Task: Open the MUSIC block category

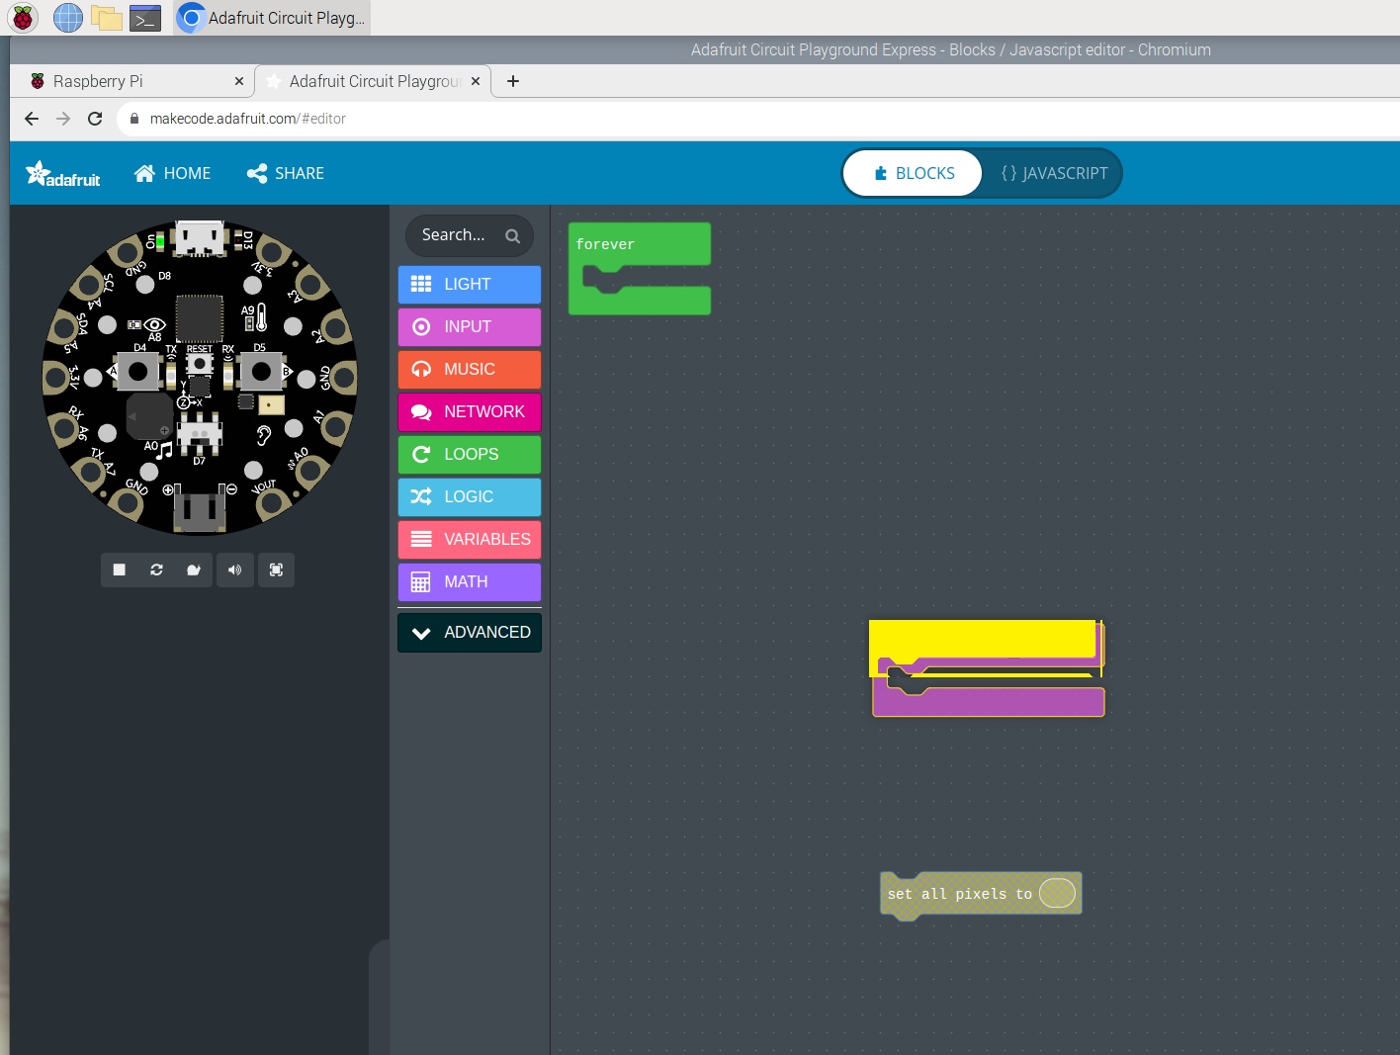Action: (469, 369)
